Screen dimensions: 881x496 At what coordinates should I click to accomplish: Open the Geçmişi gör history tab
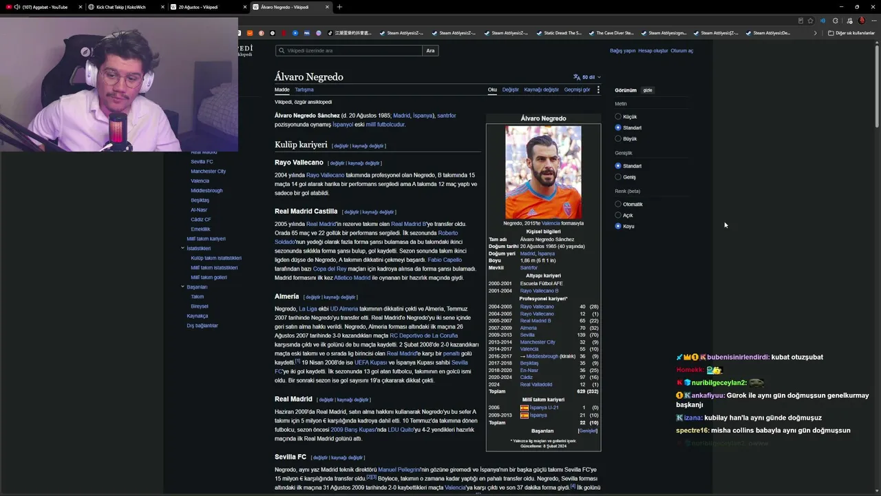[x=577, y=90]
